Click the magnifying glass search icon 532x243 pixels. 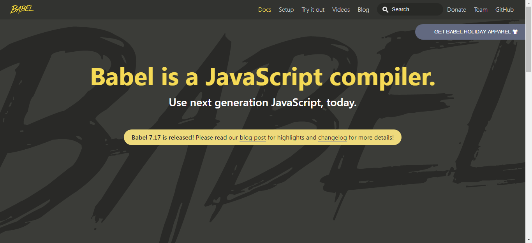(x=385, y=10)
